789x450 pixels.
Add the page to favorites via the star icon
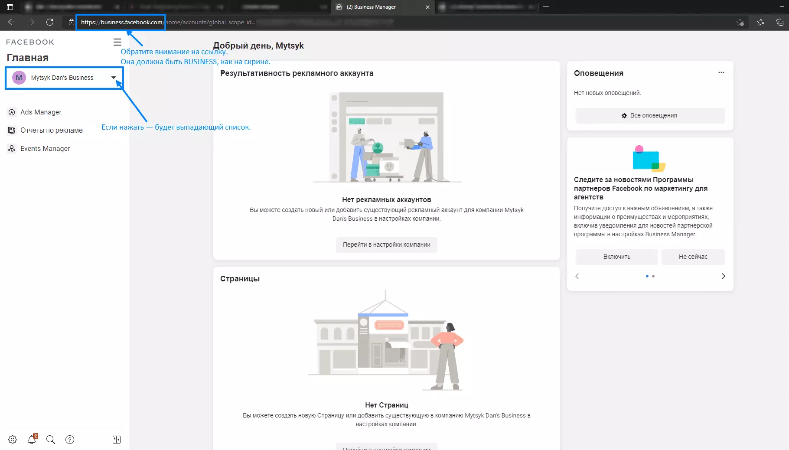[x=740, y=22]
